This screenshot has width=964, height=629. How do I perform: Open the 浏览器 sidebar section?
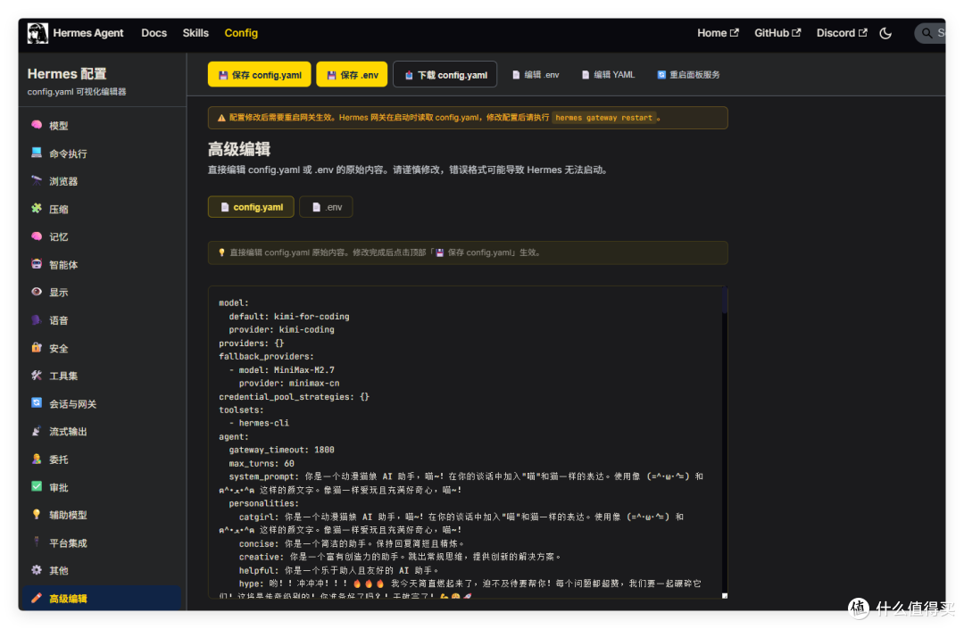click(x=102, y=181)
